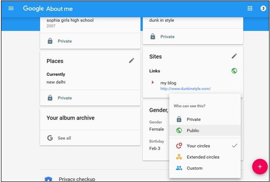The height and width of the screenshot is (182, 270).
Task: Click the Privacy checkup shield icon
Action: tap(48, 179)
